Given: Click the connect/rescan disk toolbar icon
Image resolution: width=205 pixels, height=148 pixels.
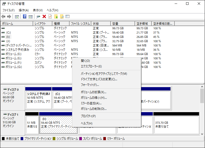Looking at the screenshot, I should pos(38,17).
